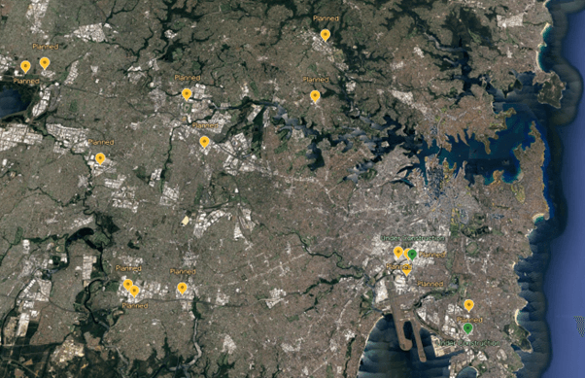Select the lone yellow pin in the left-middle area

100,158
